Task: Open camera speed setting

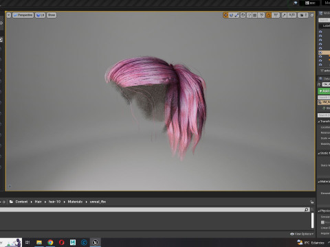Action: click(303, 15)
